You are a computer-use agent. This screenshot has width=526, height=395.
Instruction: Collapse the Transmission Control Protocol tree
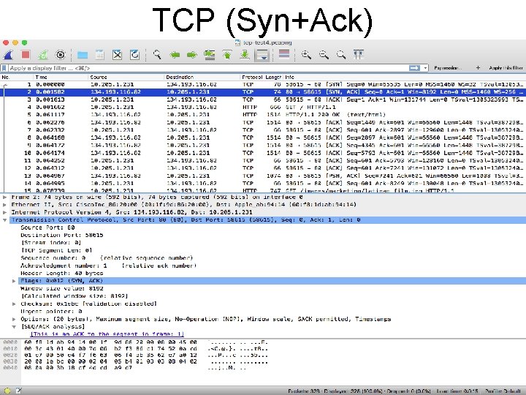(x=4, y=220)
